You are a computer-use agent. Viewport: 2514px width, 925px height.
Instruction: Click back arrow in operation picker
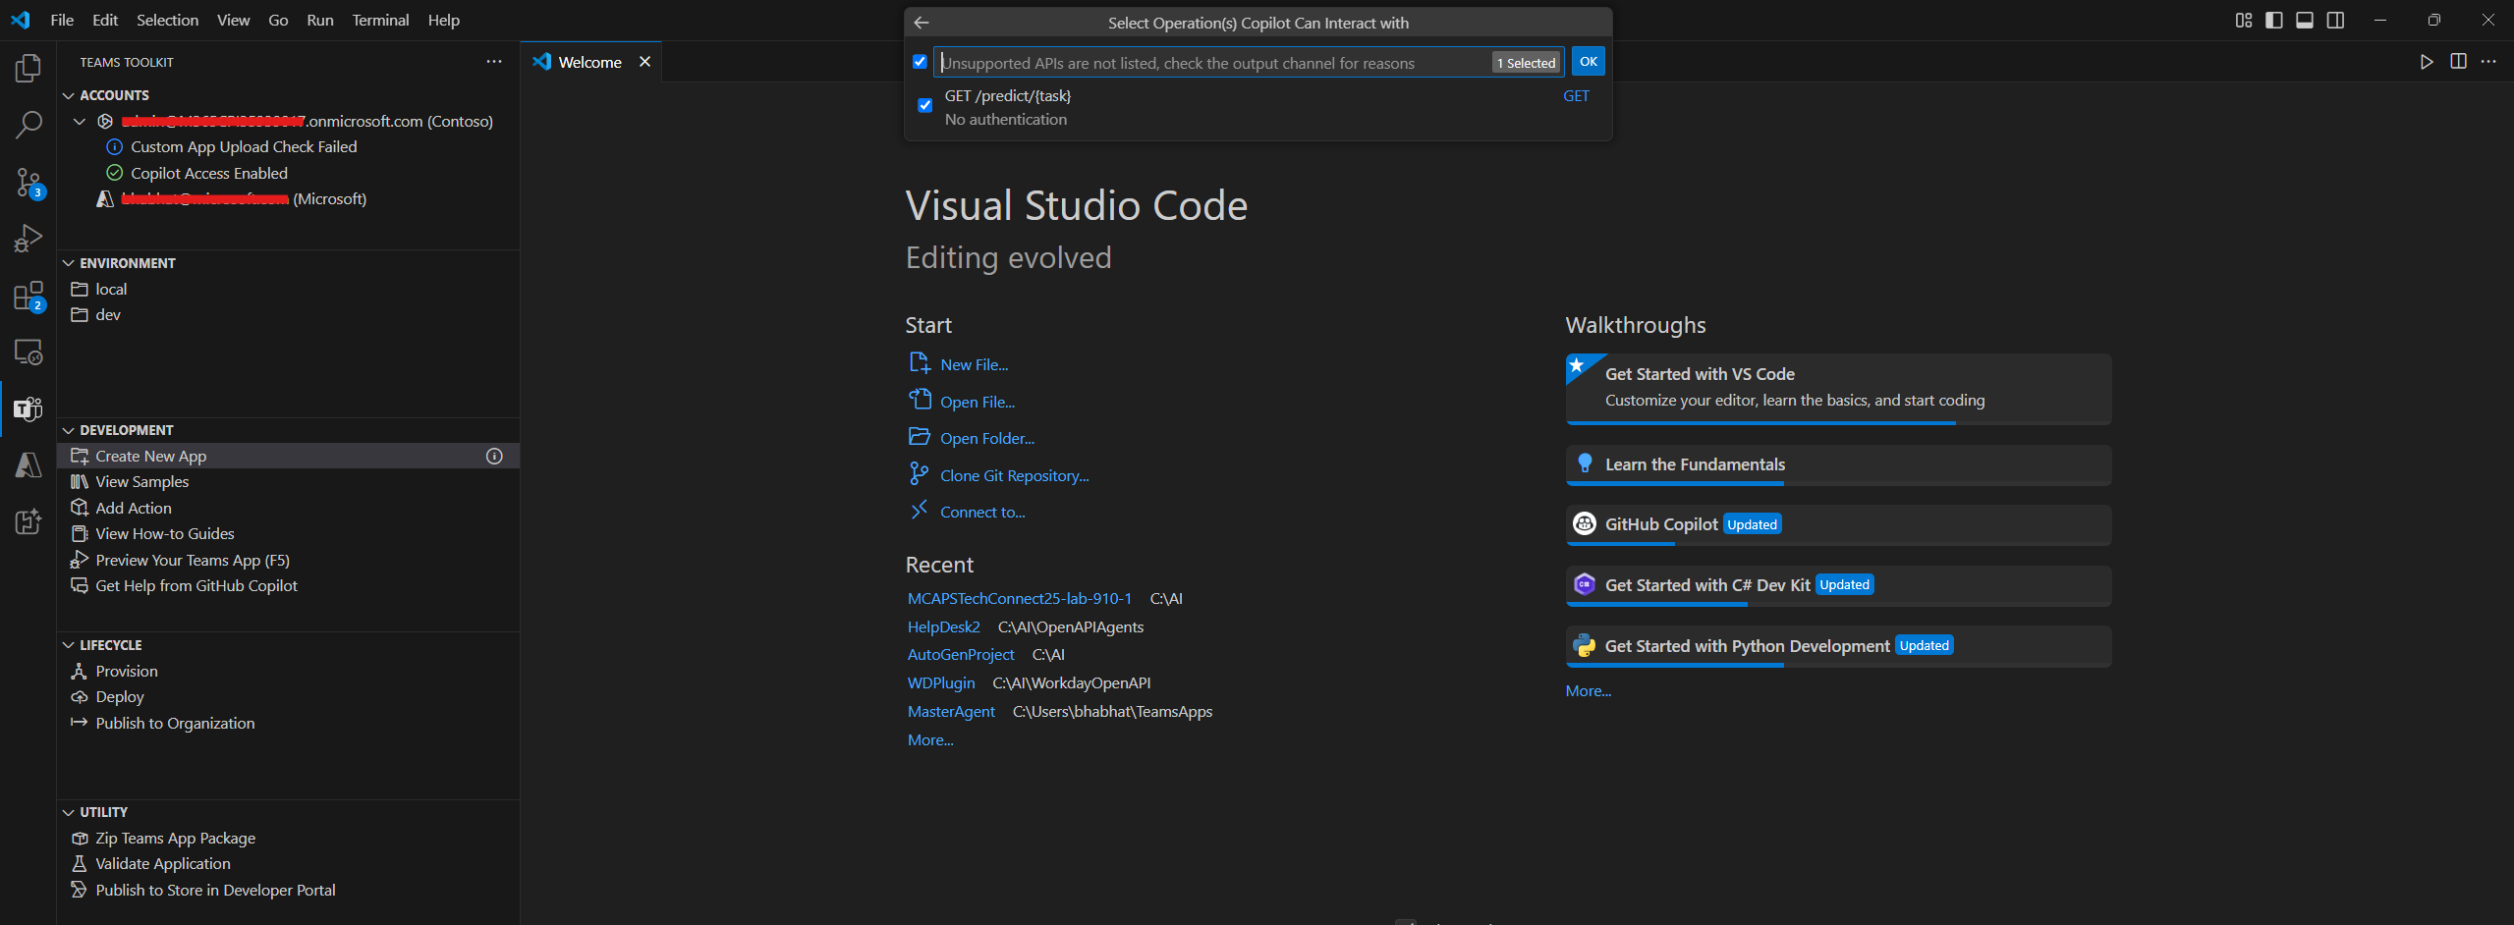click(x=922, y=23)
